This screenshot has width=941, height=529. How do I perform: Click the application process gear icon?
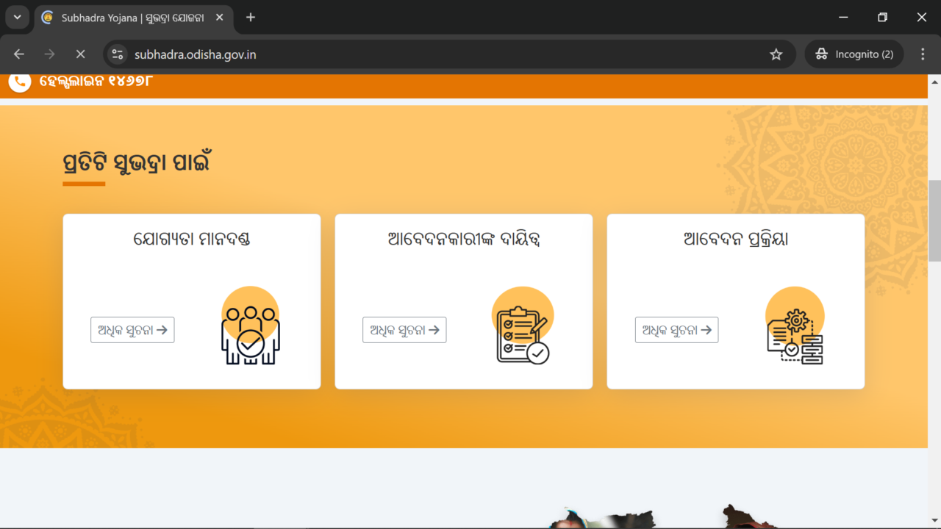click(x=795, y=325)
